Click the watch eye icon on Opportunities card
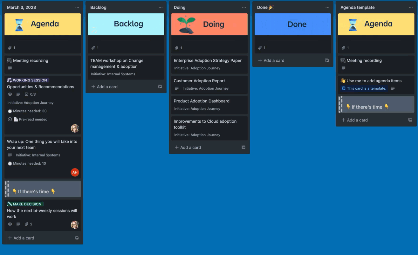418x255 pixels. coord(10,94)
